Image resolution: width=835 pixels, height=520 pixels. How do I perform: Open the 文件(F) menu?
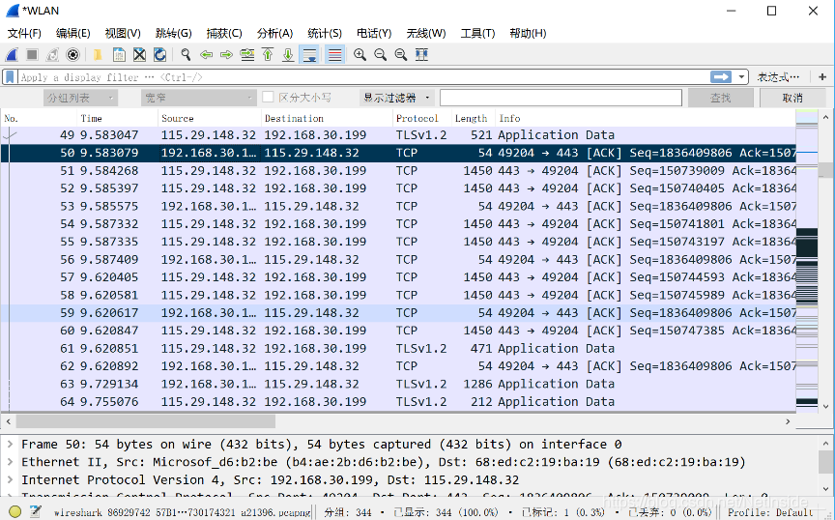point(24,33)
